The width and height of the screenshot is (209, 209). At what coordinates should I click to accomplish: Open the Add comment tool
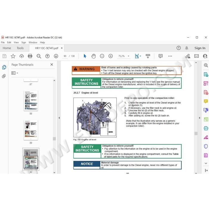161,56
